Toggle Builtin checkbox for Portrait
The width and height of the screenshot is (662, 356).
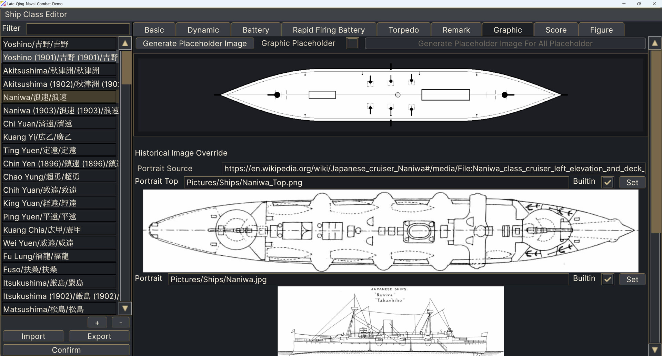[x=608, y=279]
